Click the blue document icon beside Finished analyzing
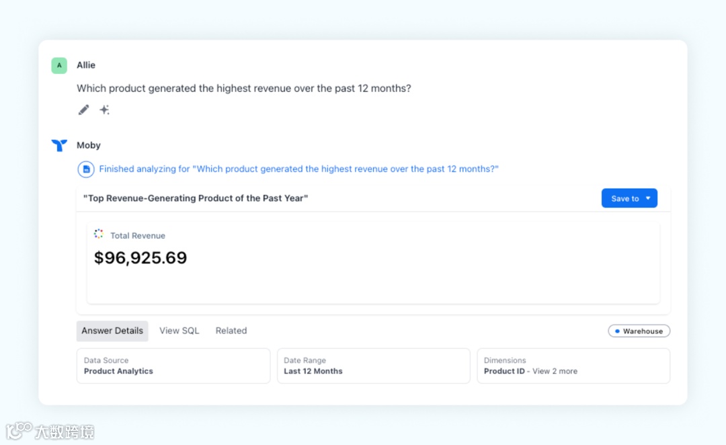 click(86, 169)
